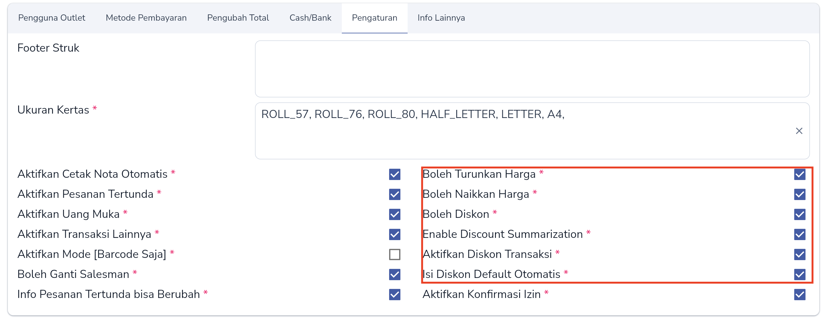This screenshot has width=829, height=318.
Task: Open the Pengubah Total tab
Action: [x=238, y=18]
